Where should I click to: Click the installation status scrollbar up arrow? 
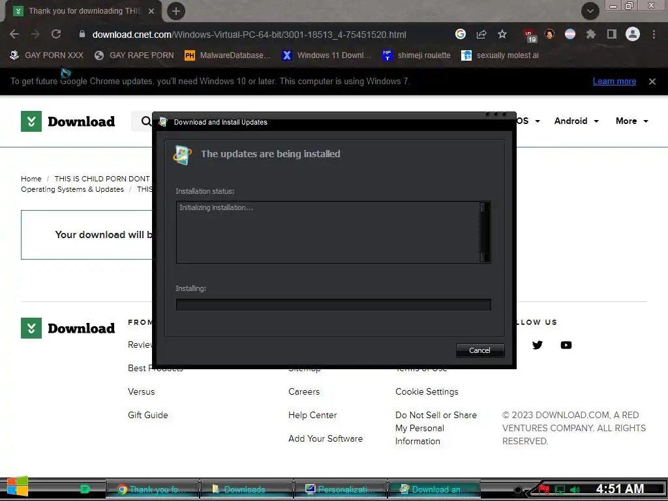click(485, 207)
